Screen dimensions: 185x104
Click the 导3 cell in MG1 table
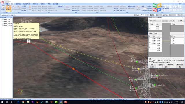click(x=178, y=43)
